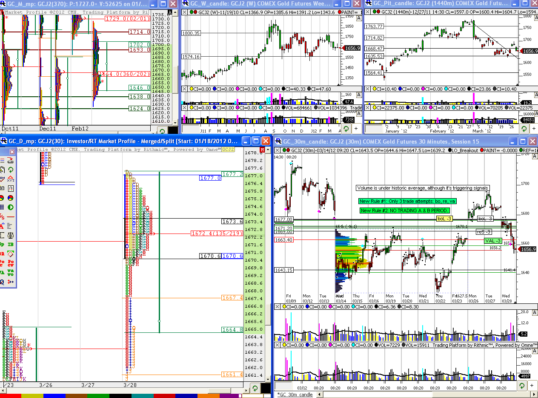Select the 1663.40 red price line label in the 30m chart
Screen dimensions: 538x398
pos(283,240)
